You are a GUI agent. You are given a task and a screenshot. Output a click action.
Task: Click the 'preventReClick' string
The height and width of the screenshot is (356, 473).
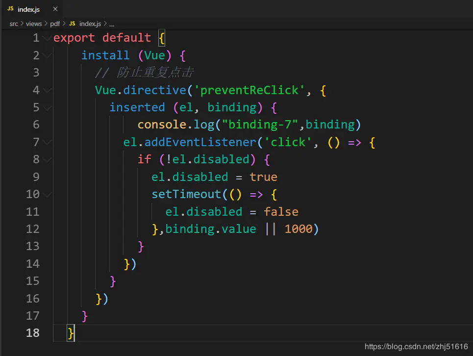coord(249,90)
